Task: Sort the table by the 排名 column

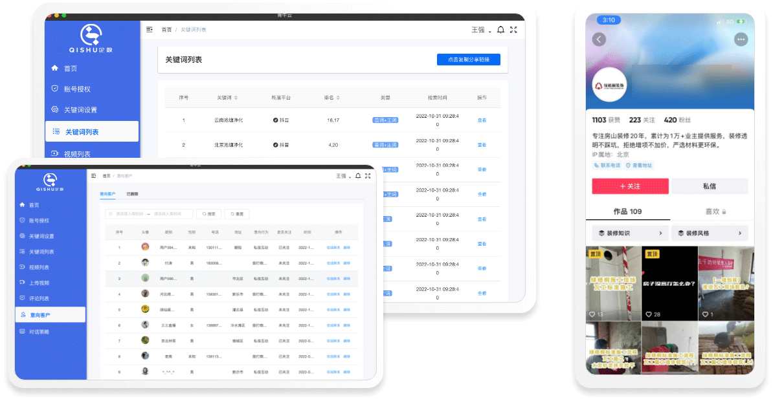Action: point(332,98)
